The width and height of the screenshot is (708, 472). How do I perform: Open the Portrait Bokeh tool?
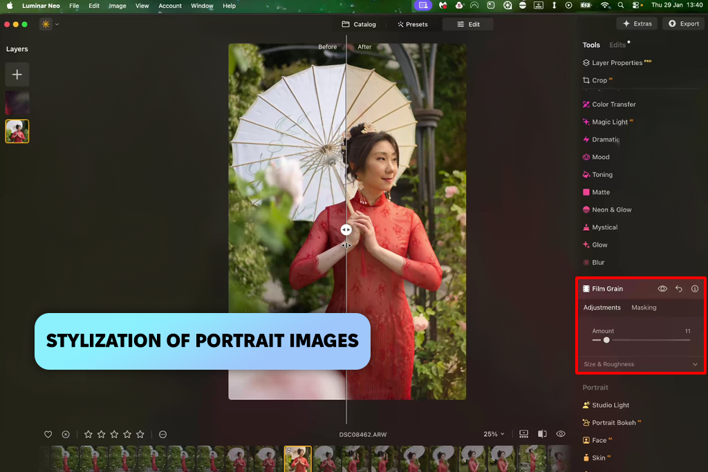click(611, 423)
